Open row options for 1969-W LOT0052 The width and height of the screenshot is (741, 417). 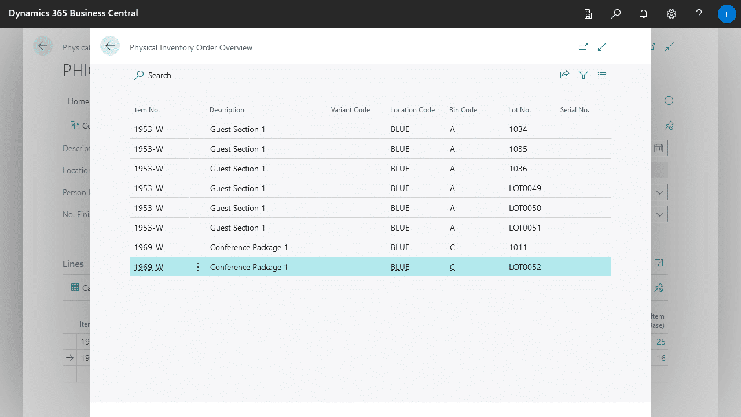[198, 267]
